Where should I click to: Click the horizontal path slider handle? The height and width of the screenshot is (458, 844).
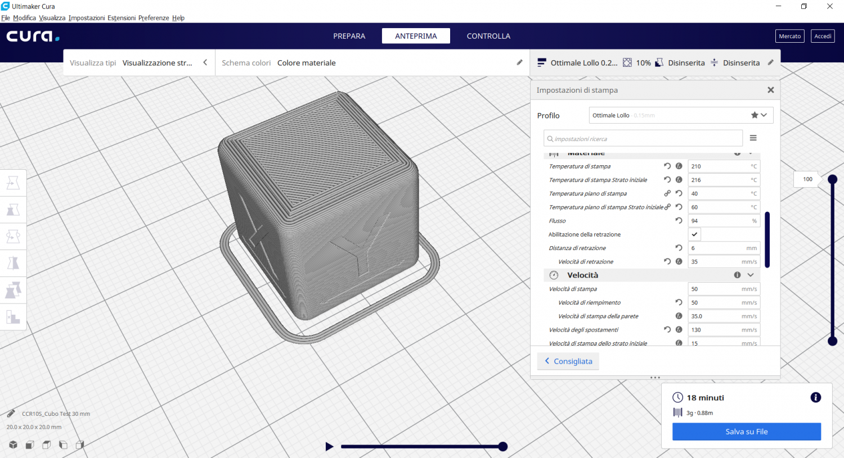[503, 447]
